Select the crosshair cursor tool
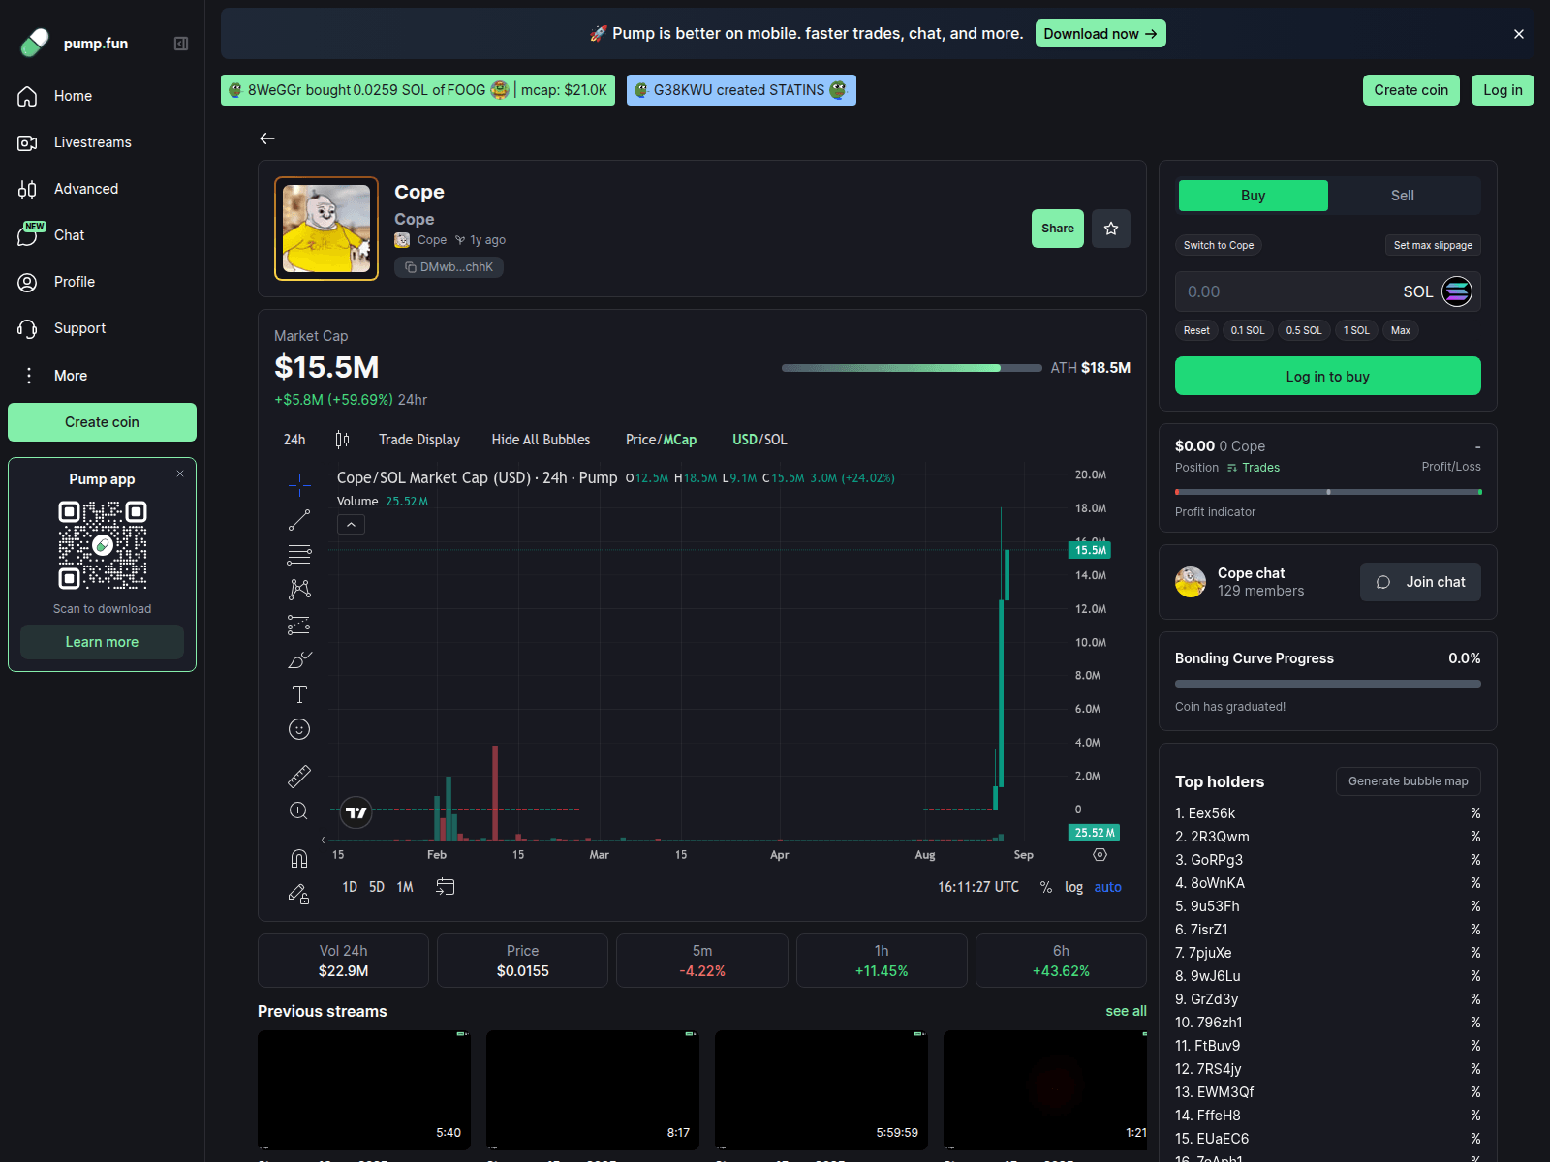The image size is (1550, 1162). [x=299, y=484]
